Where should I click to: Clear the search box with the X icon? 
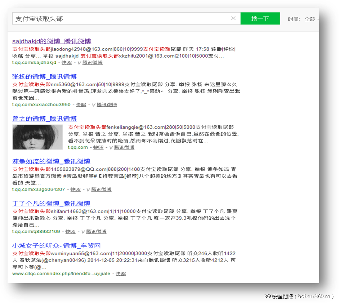(x=233, y=18)
